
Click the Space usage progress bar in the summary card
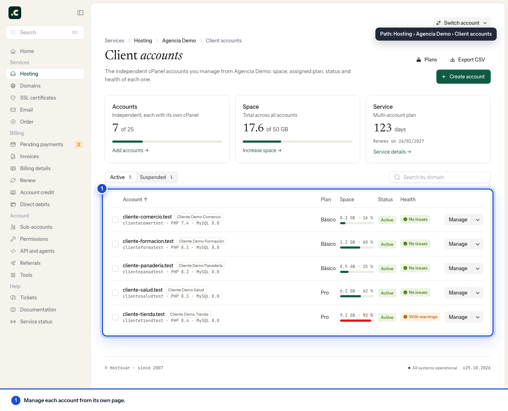pyautogui.click(x=298, y=142)
